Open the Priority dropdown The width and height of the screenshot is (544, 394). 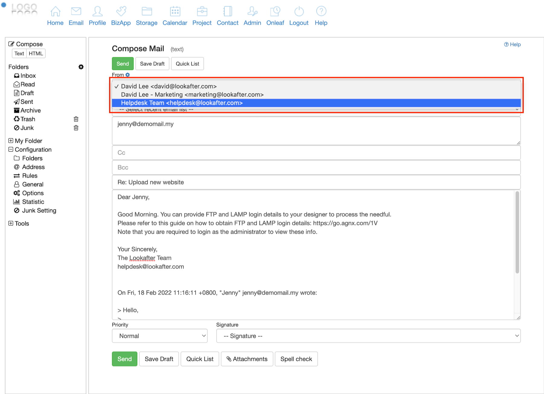160,336
